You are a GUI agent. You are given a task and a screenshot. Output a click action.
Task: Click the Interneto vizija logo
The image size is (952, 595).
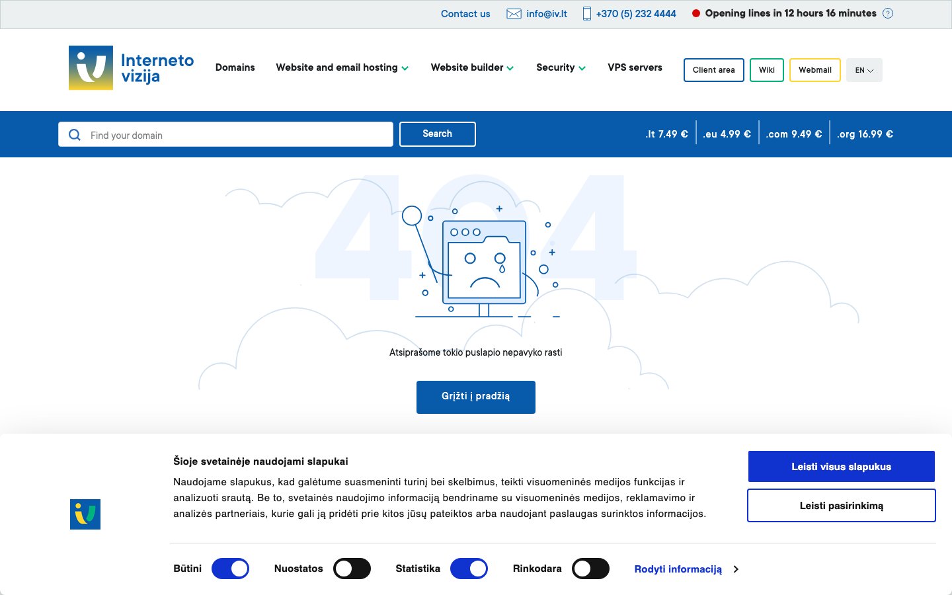tap(131, 68)
